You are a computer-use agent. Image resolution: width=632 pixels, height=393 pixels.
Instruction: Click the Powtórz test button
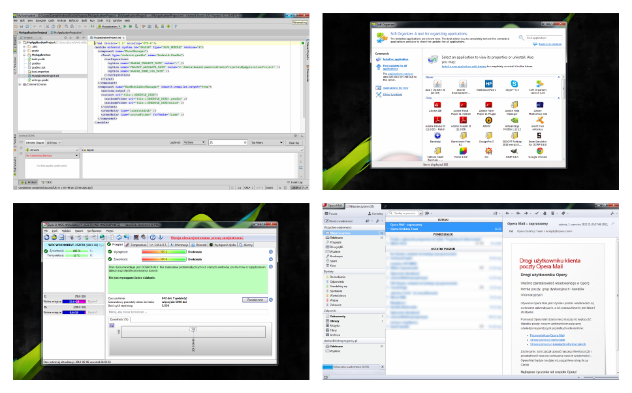point(255,300)
